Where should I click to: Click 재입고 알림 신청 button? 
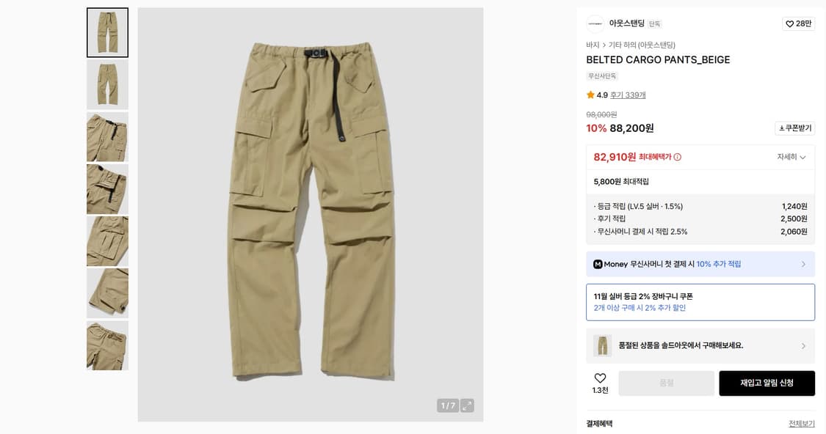[x=767, y=383]
